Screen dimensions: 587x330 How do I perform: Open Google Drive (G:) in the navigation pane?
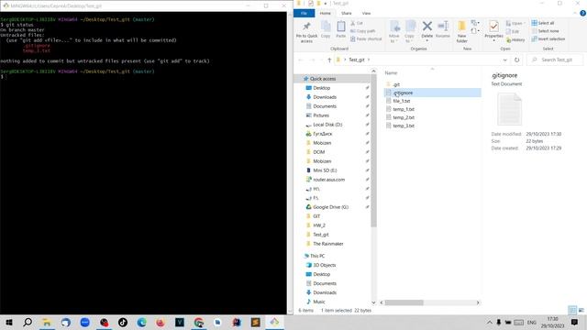[x=330, y=207]
